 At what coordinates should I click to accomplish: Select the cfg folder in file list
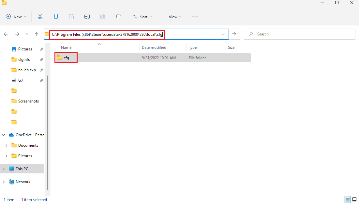[x=66, y=58]
